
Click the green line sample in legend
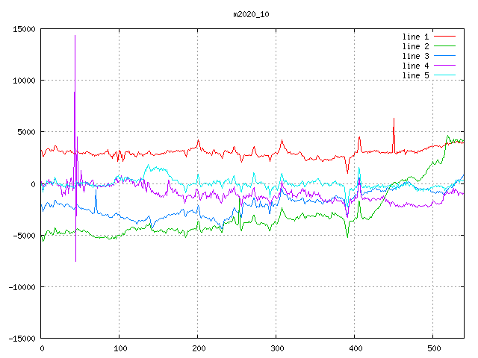(444, 46)
